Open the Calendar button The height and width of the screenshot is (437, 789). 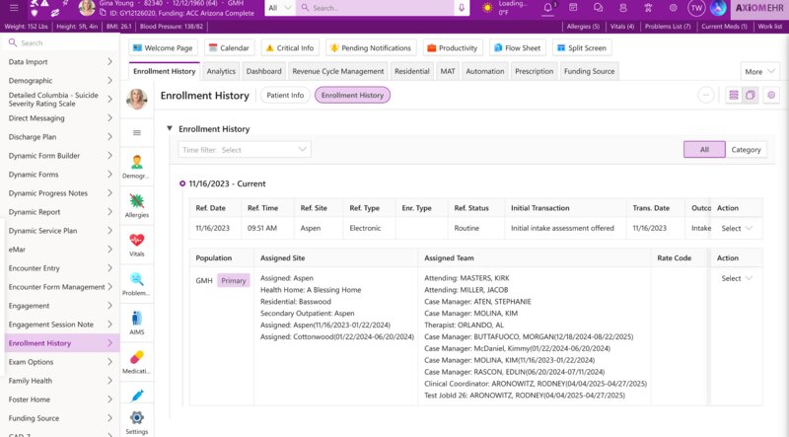click(x=229, y=47)
